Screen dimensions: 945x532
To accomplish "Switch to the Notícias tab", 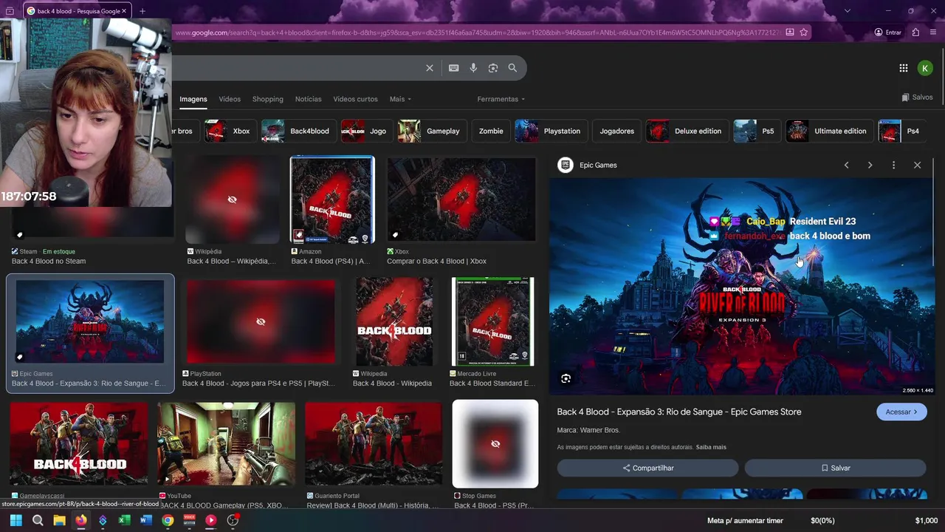I will click(309, 99).
